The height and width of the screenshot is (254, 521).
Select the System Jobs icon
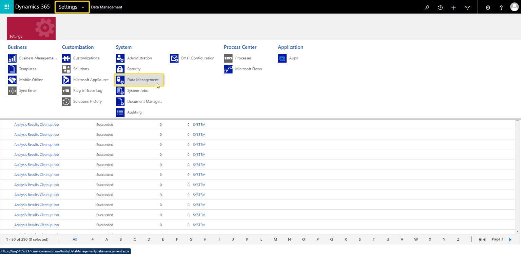click(137, 90)
